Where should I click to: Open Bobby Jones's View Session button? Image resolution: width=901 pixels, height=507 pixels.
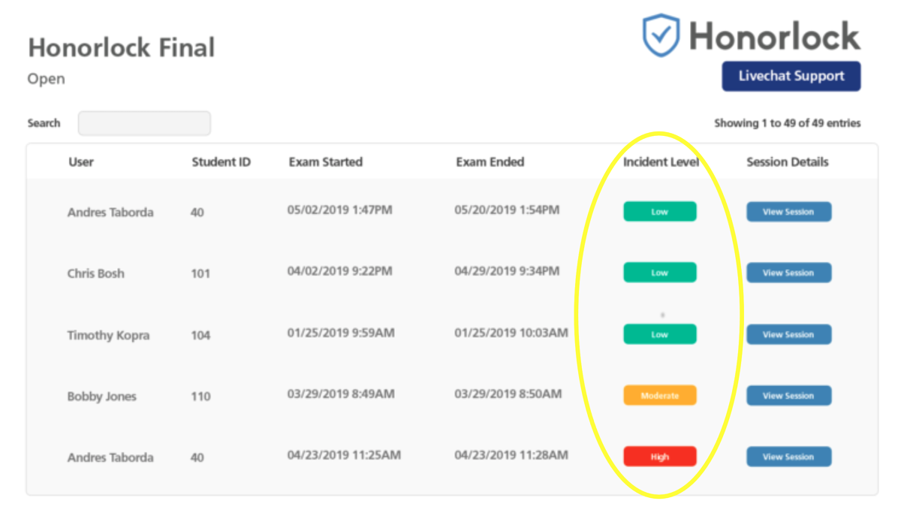[788, 396]
